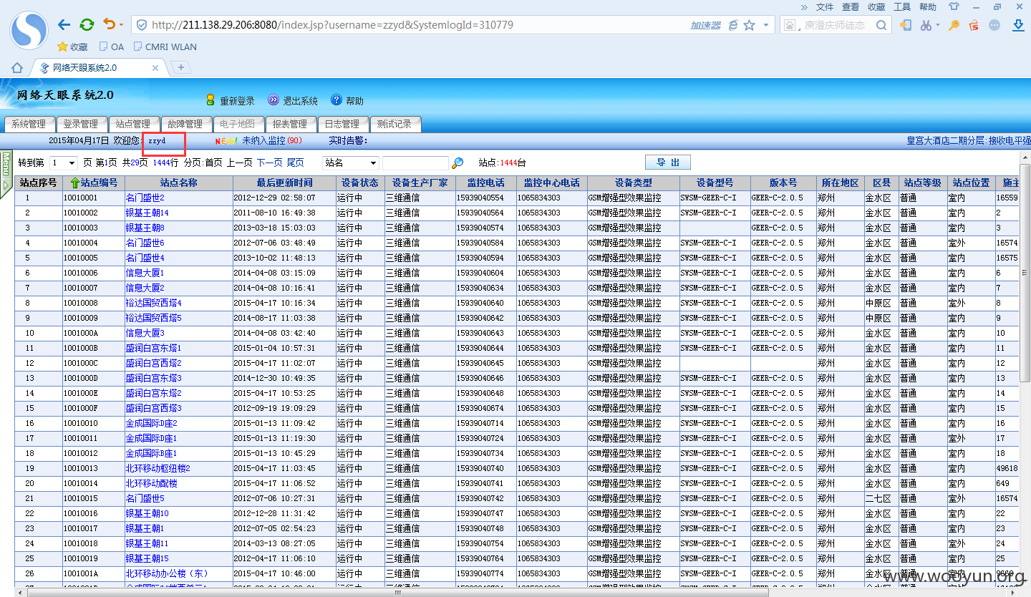Bookmark page with star icon in address bar
Screen dimensions: 1031x597
point(749,25)
